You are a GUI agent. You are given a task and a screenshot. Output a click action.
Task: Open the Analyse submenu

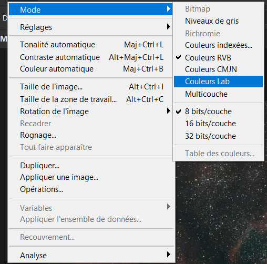91,256
